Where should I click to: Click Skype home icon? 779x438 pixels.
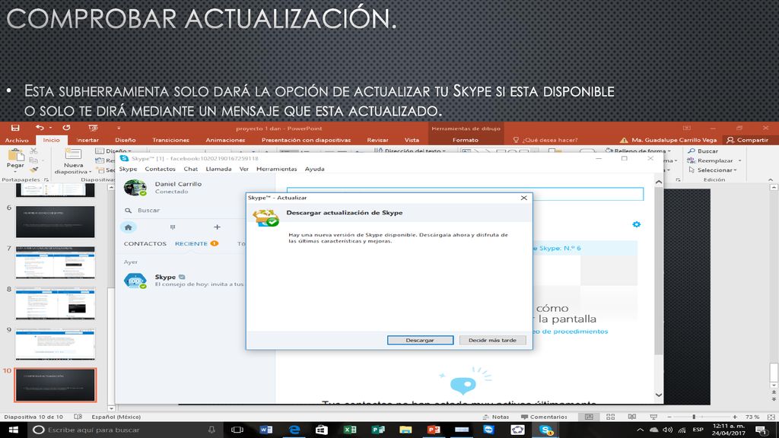[128, 227]
